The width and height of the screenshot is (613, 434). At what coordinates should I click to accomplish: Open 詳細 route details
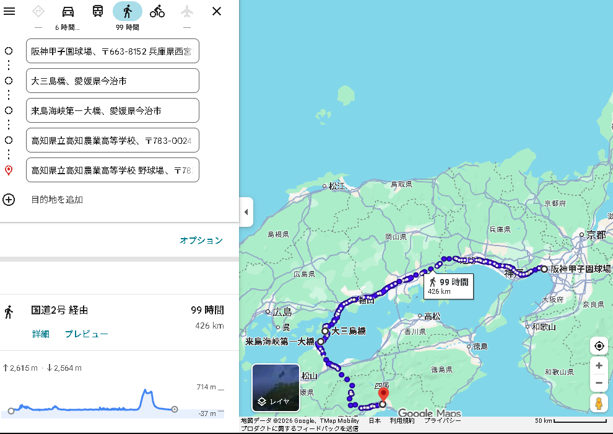(x=41, y=334)
